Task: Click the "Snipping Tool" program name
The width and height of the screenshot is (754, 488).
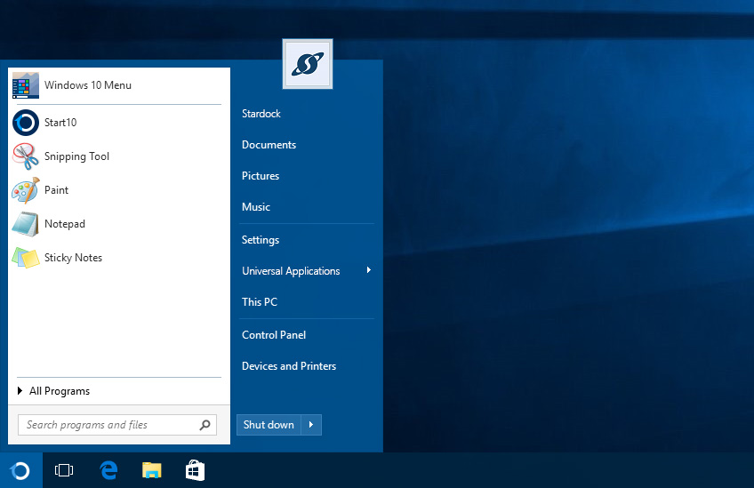Action: (77, 156)
